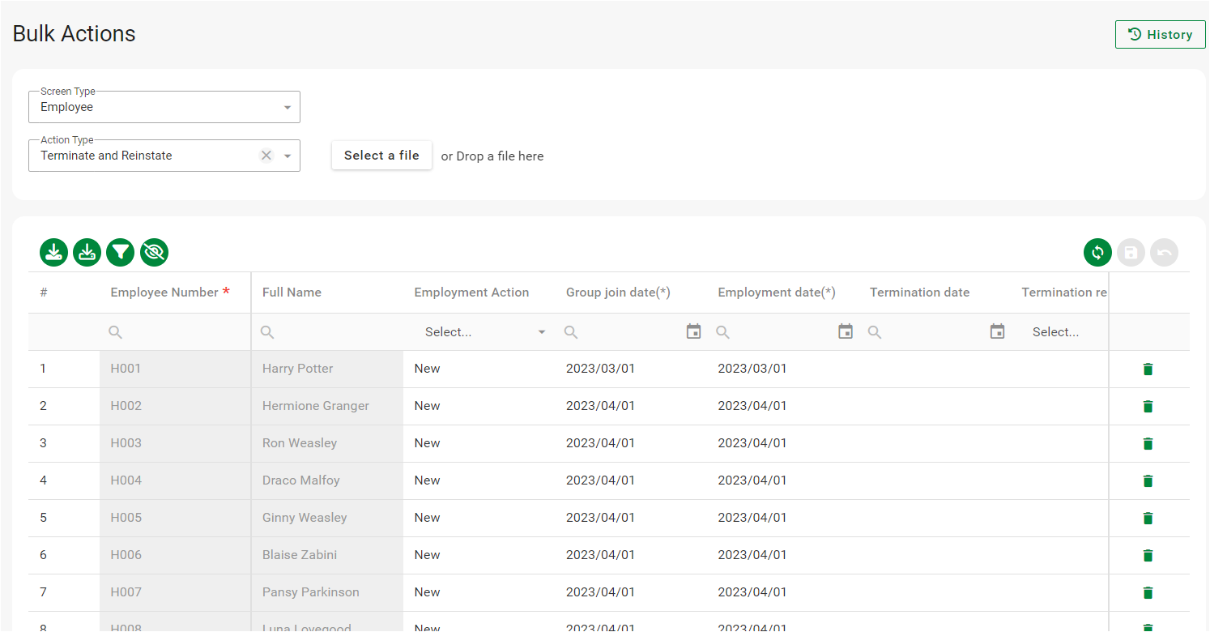Image resolution: width=1210 pixels, height=632 pixels.
Task: Delete Harry Potter row with trash icon
Action: (x=1147, y=369)
